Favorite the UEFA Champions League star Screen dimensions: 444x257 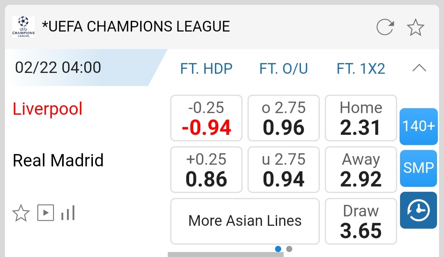415,27
